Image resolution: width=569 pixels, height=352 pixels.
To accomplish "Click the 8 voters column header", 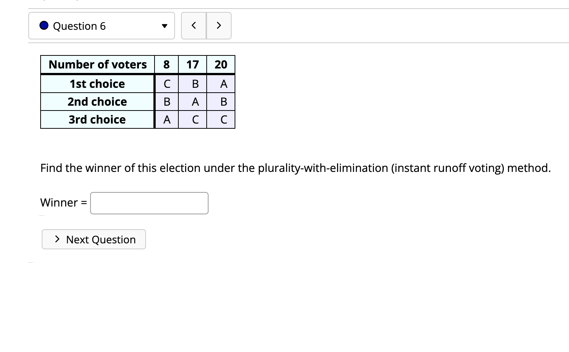I will (x=166, y=64).
